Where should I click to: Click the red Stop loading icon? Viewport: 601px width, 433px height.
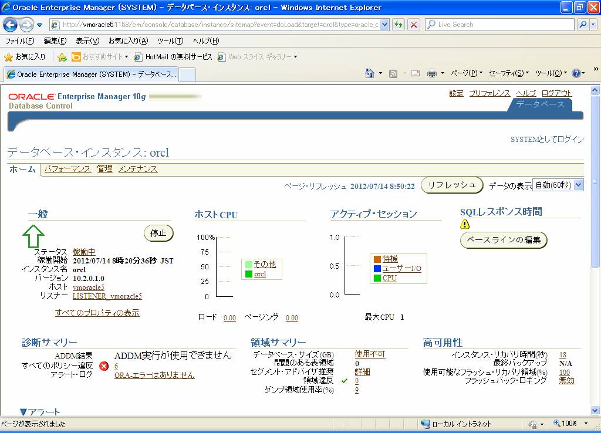414,25
